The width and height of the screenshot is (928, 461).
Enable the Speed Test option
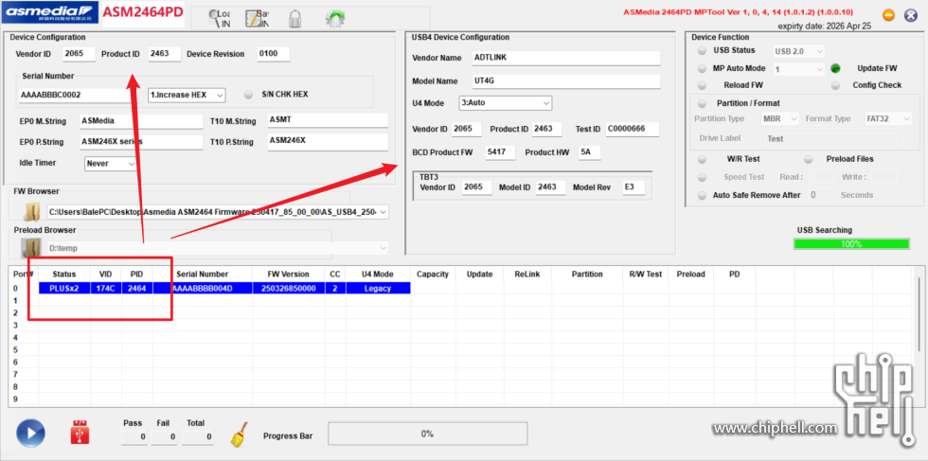pos(702,177)
